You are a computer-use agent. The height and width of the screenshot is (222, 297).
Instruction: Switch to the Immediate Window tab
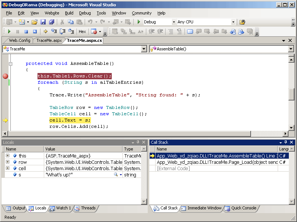202,208
